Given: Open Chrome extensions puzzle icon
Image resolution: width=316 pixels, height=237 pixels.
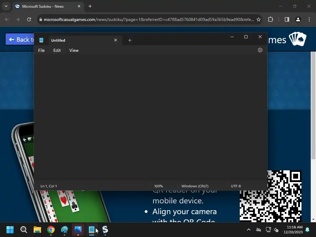Looking at the screenshot, I should point(270,19).
